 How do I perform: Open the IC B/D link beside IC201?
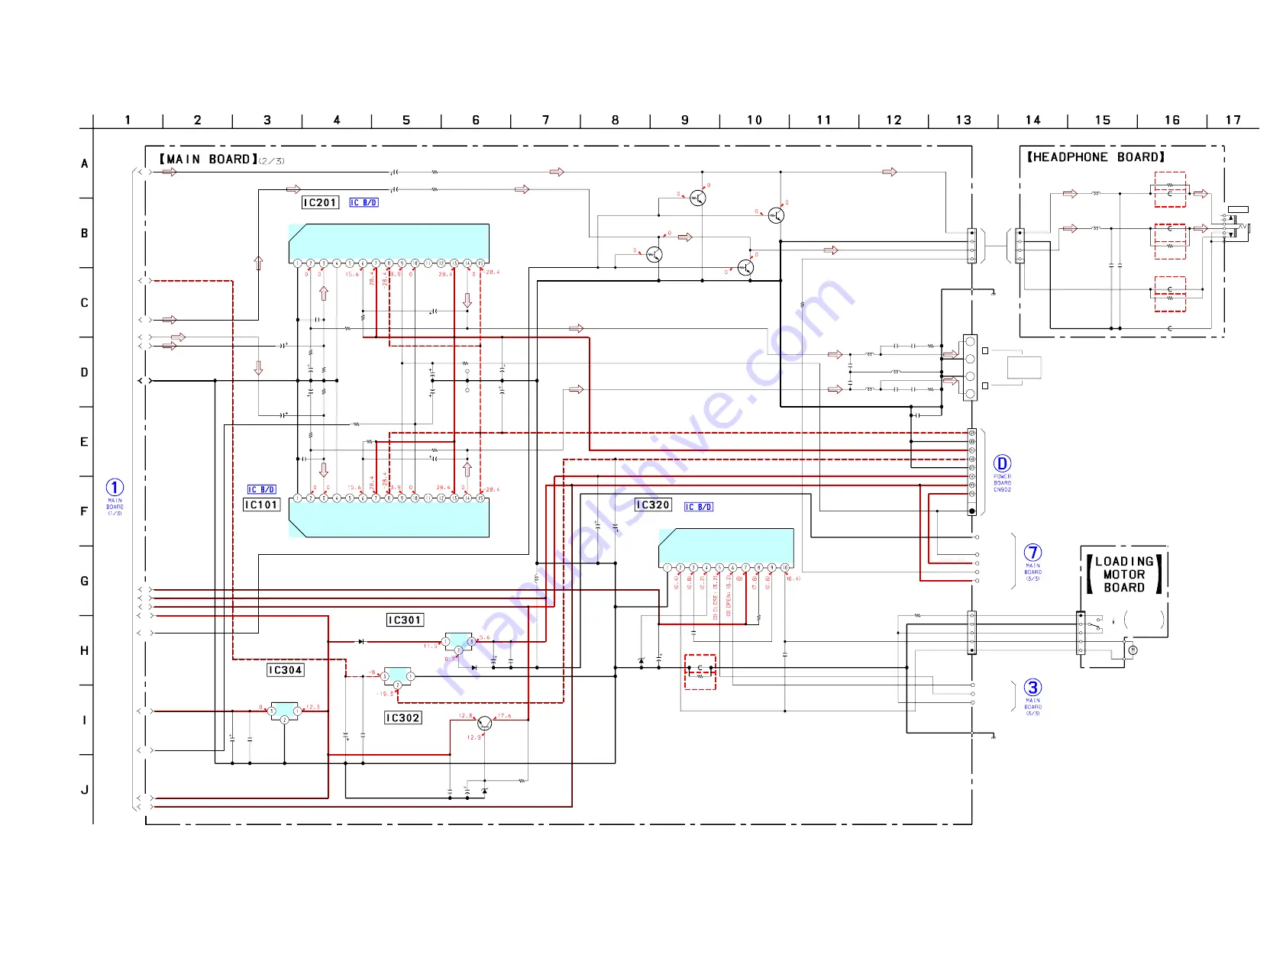point(364,203)
